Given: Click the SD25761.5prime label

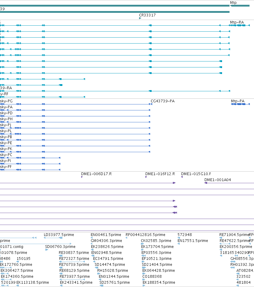Looking at the screenshot, I should pyautogui.click(x=115, y=283).
